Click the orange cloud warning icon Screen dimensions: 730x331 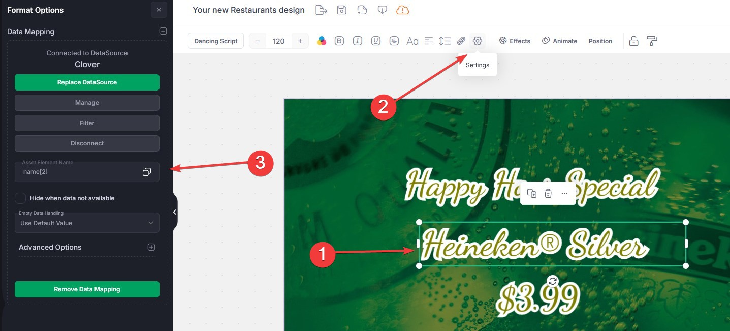coord(402,10)
